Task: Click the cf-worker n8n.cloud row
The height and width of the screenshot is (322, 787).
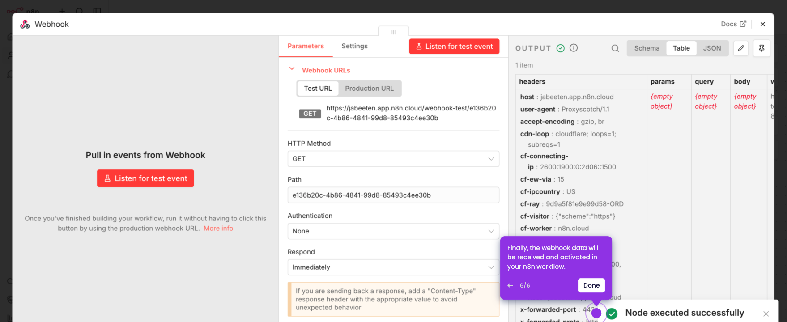Action: tap(554, 228)
